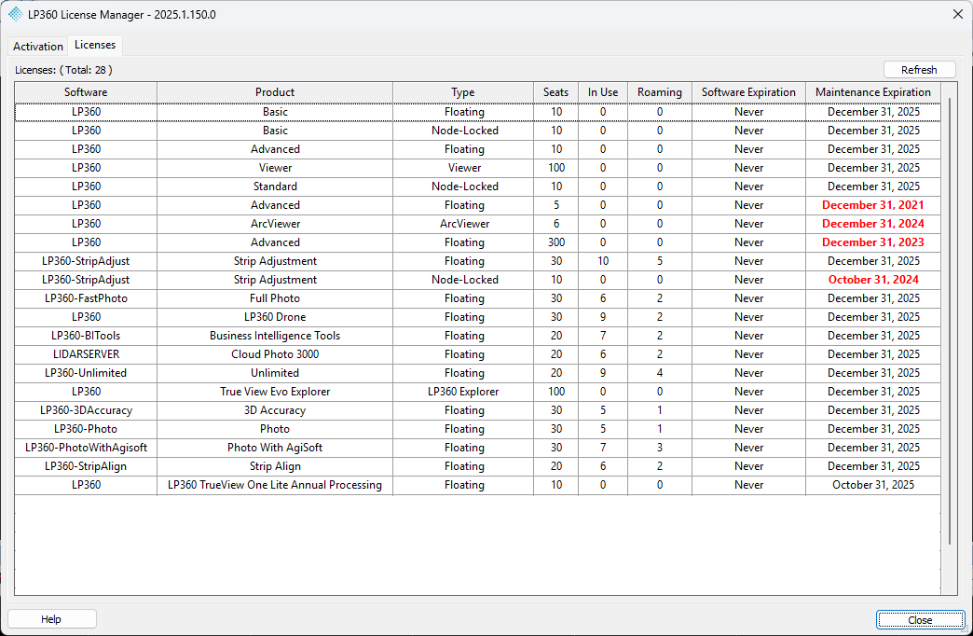
Task: Open Help
Action: coord(51,618)
